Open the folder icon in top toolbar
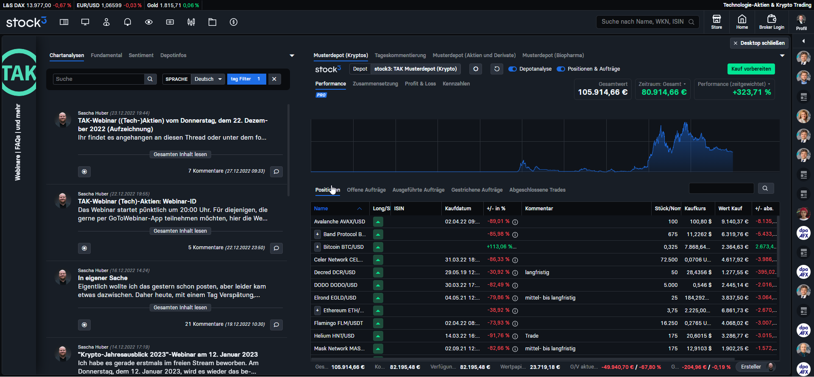The height and width of the screenshot is (377, 814). (x=212, y=22)
